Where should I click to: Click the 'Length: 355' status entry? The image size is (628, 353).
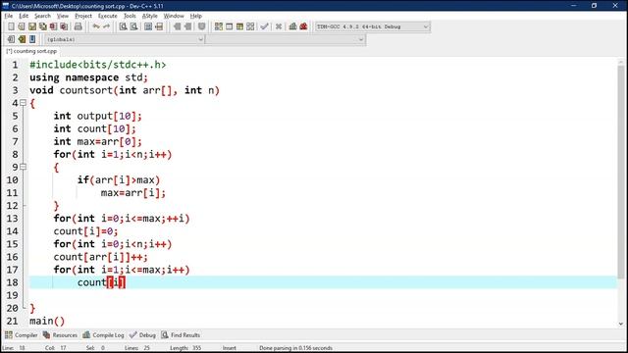coord(185,348)
